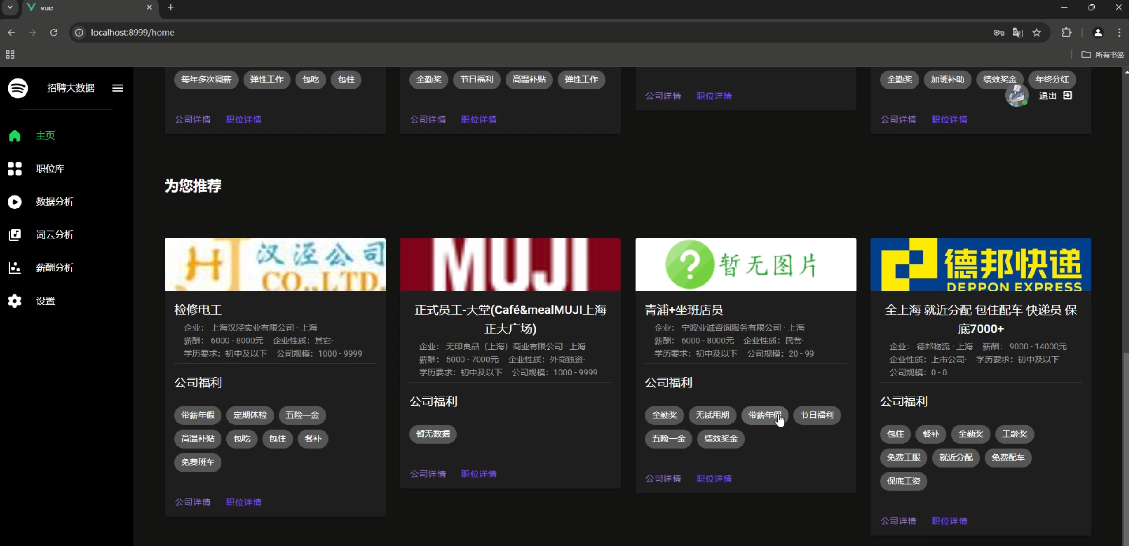Open a new browser tab with plus icon
1129x546 pixels.
(170, 7)
